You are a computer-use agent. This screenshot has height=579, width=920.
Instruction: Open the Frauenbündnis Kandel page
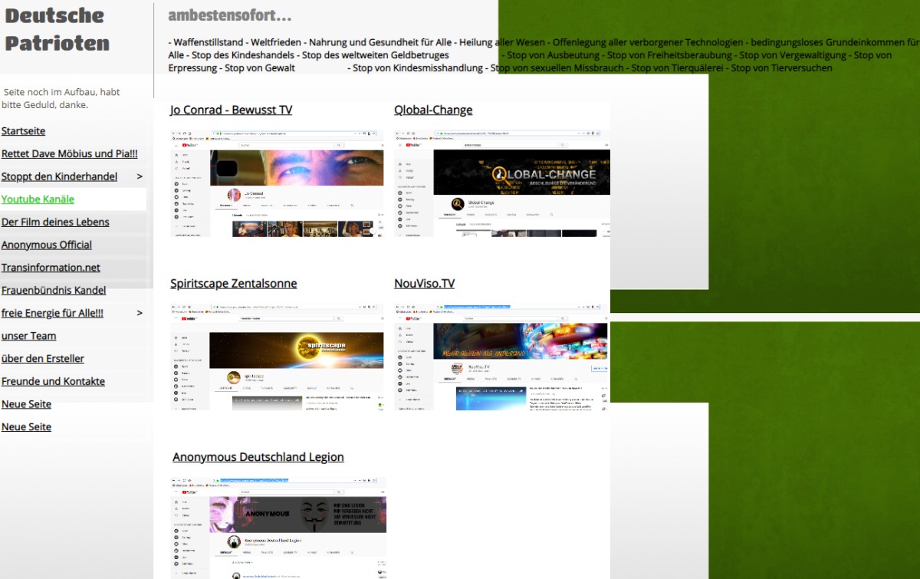(54, 291)
